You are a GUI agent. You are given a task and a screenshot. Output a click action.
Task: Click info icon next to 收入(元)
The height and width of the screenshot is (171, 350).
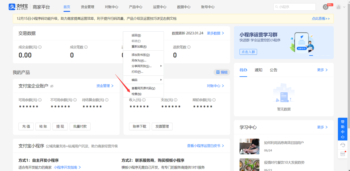144,100
